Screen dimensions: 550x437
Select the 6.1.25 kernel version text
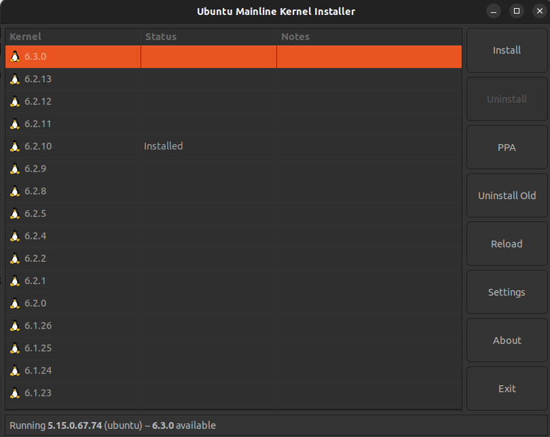[x=38, y=349]
